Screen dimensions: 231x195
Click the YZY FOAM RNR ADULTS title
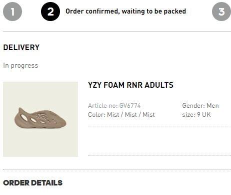pos(130,85)
